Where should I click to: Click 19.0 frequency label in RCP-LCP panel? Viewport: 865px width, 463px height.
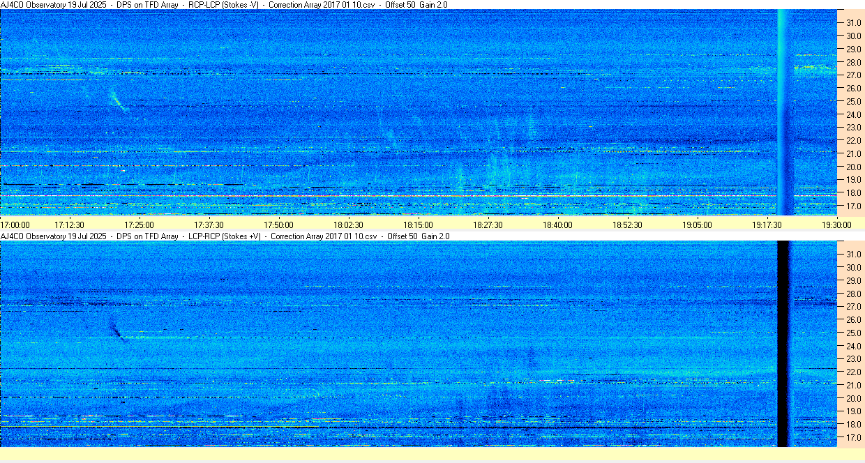click(x=854, y=181)
